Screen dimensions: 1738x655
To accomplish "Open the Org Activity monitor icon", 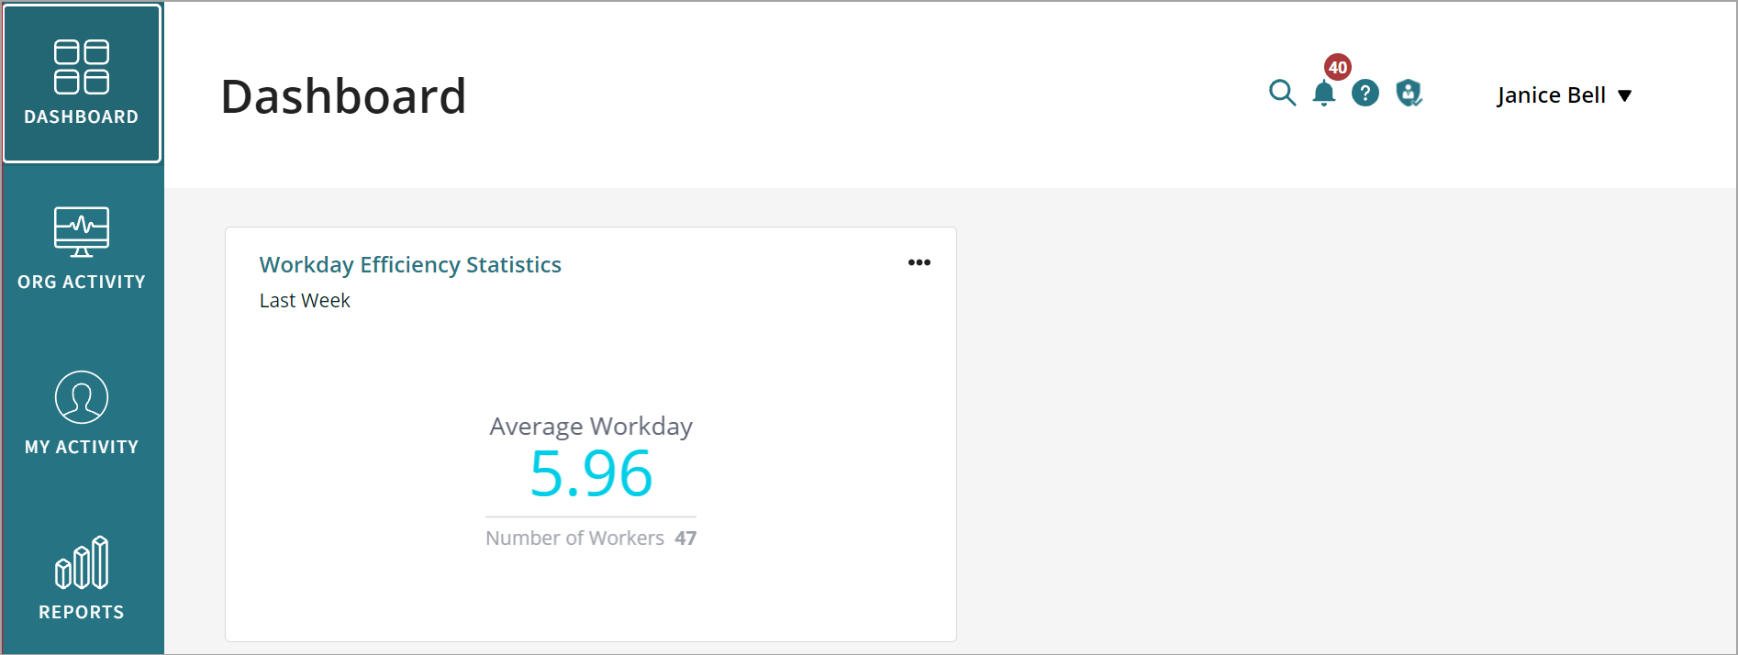I will (82, 231).
